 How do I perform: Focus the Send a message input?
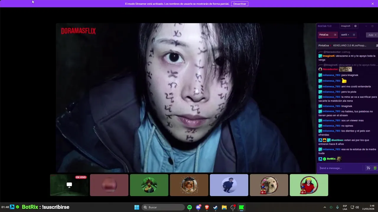[340, 168]
